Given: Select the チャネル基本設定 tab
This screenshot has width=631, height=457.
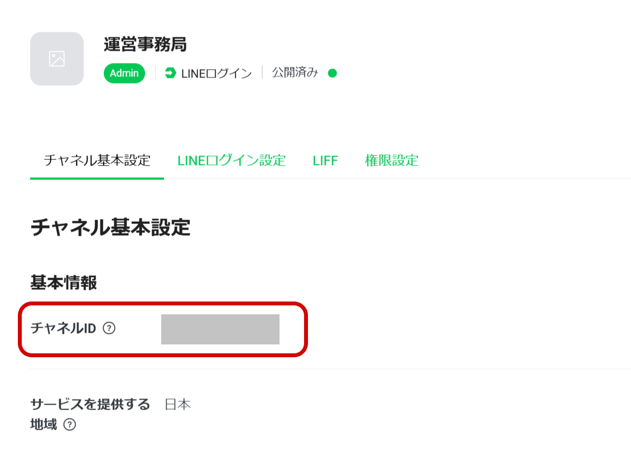Looking at the screenshot, I should coord(97,161).
